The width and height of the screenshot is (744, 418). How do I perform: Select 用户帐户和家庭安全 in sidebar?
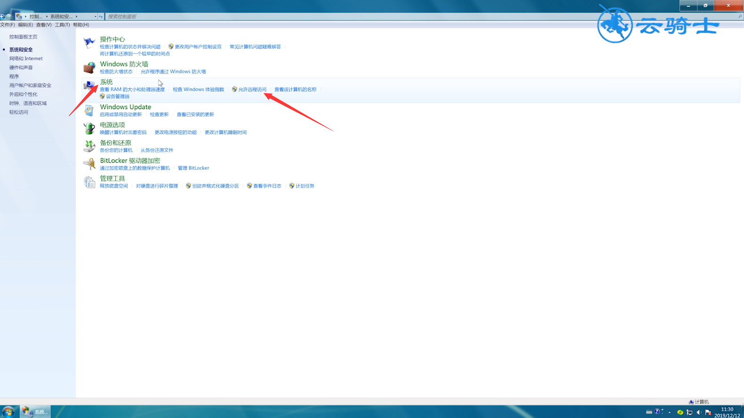[30, 86]
